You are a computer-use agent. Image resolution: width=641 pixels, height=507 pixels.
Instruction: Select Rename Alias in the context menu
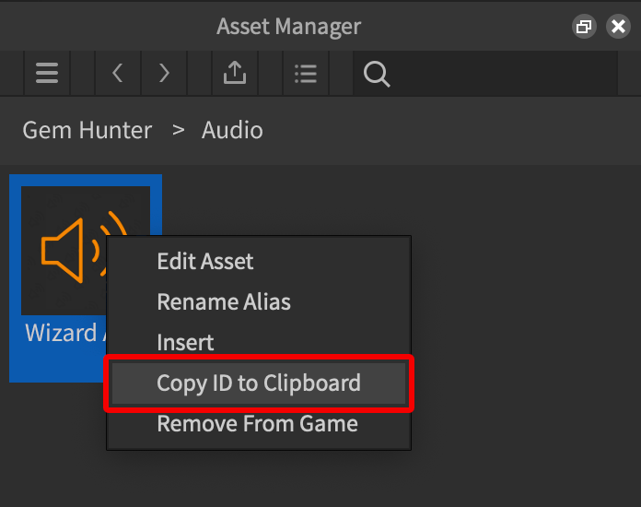tap(224, 302)
